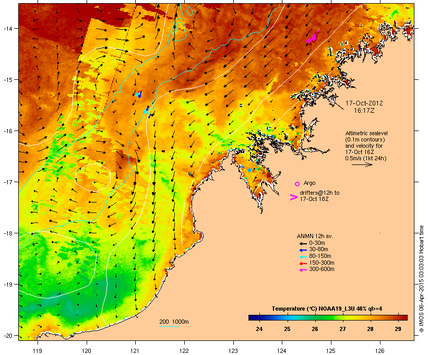Click the cyan 80-150m legend arrow
The width and height of the screenshot is (428, 355).
(303, 257)
